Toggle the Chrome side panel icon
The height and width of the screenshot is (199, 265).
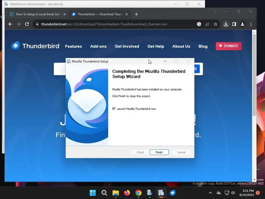(234, 24)
